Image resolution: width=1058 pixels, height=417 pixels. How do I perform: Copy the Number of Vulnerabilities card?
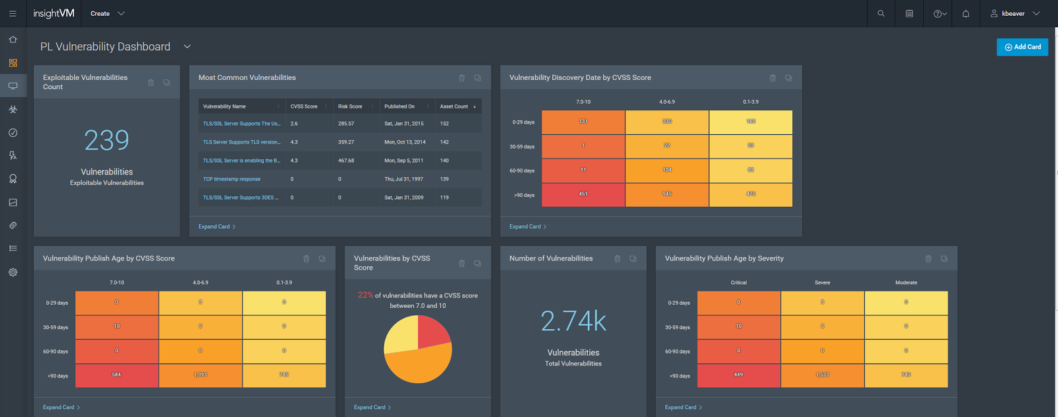(x=633, y=259)
